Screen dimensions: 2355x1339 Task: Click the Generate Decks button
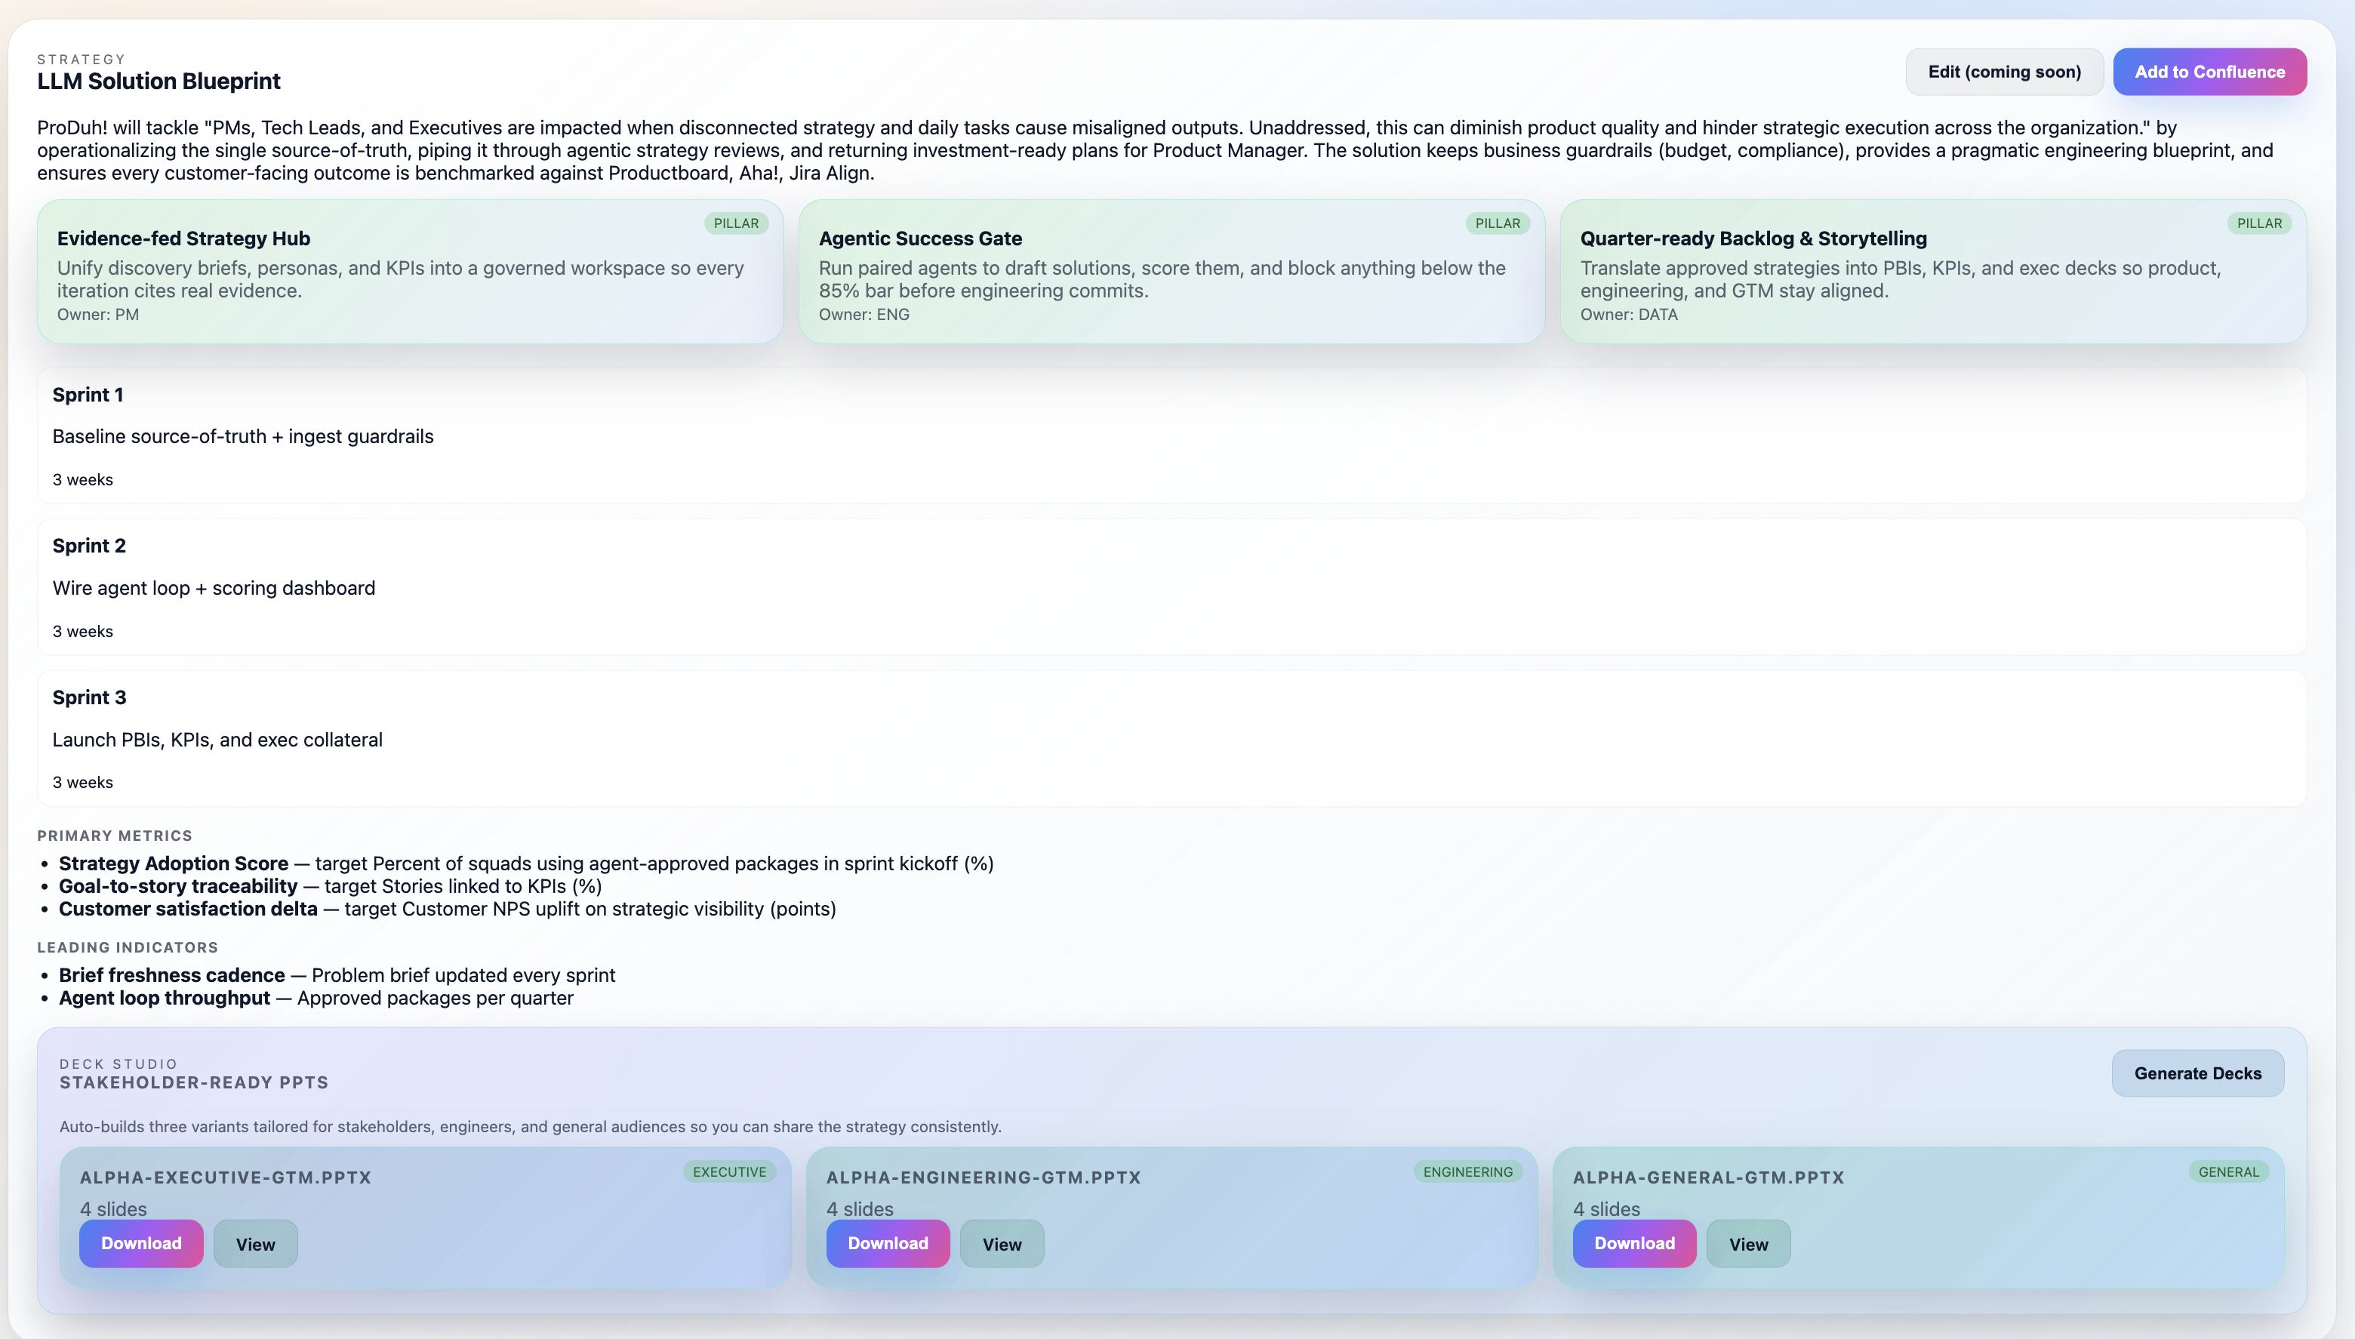point(2196,1073)
